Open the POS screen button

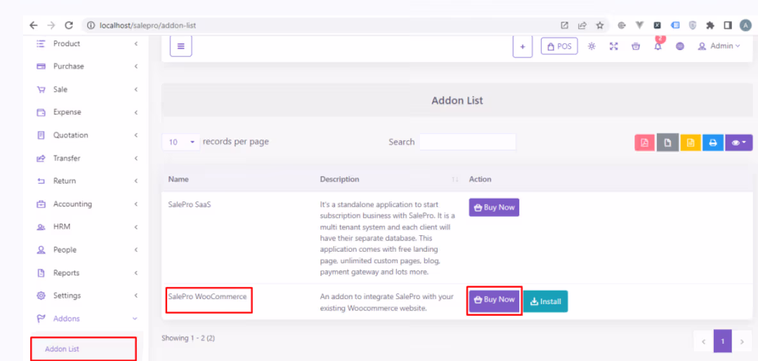560,47
